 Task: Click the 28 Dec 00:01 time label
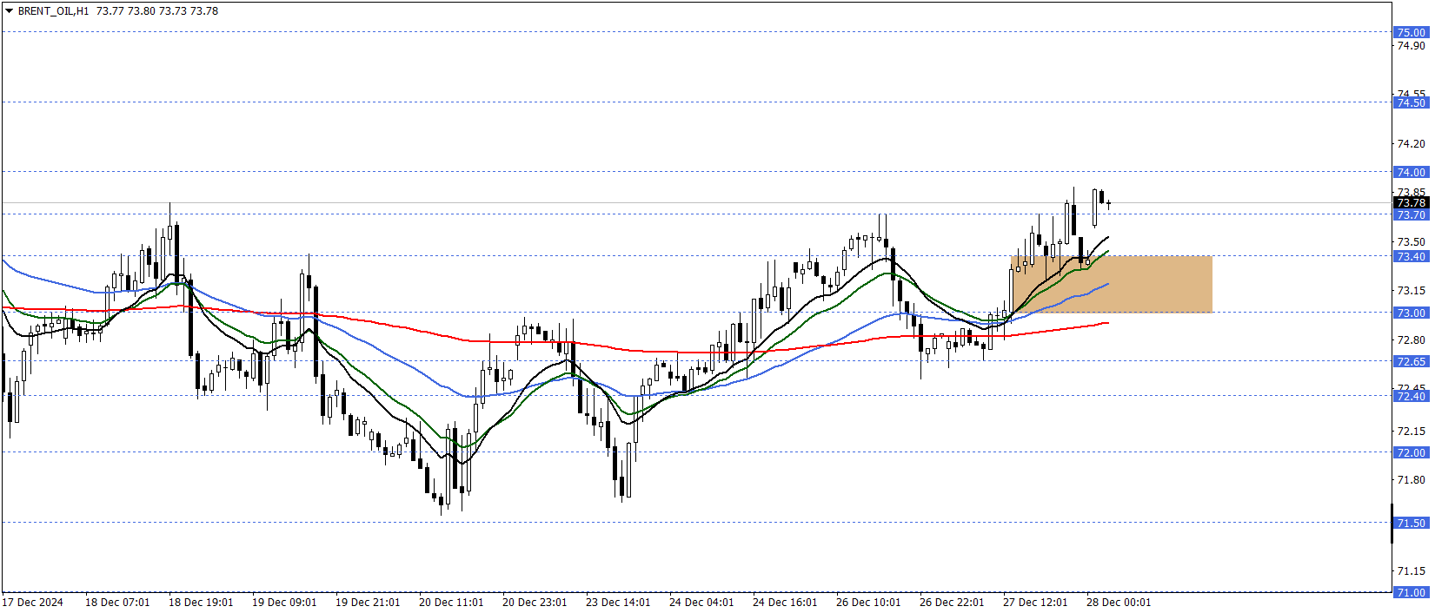1119,602
